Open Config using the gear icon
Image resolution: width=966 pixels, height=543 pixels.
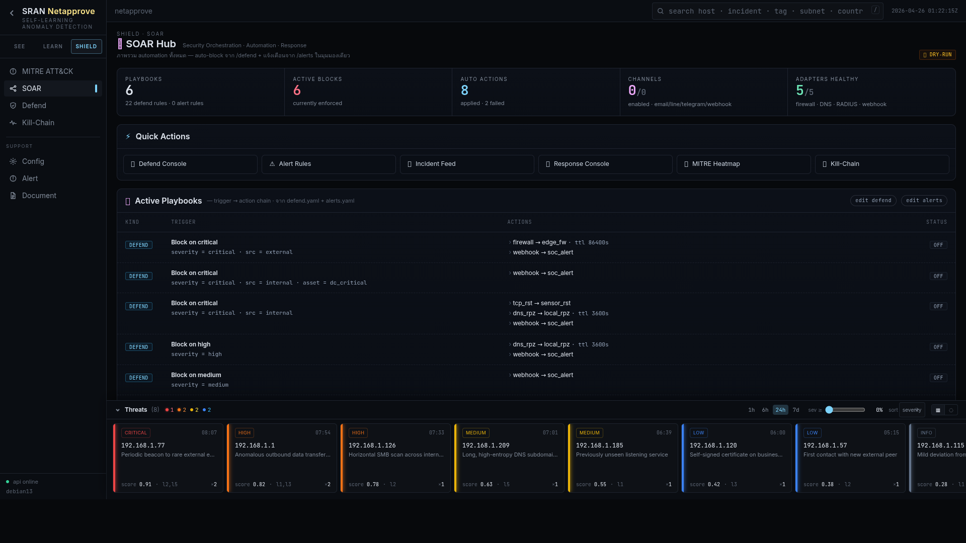click(x=13, y=161)
